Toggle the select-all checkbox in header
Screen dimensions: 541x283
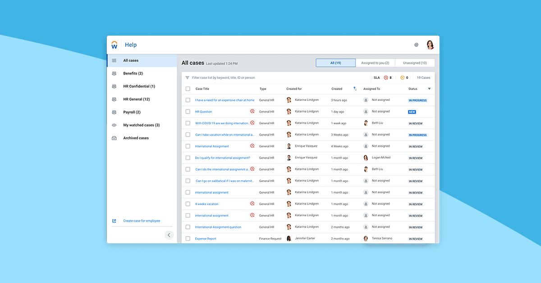[x=188, y=89]
